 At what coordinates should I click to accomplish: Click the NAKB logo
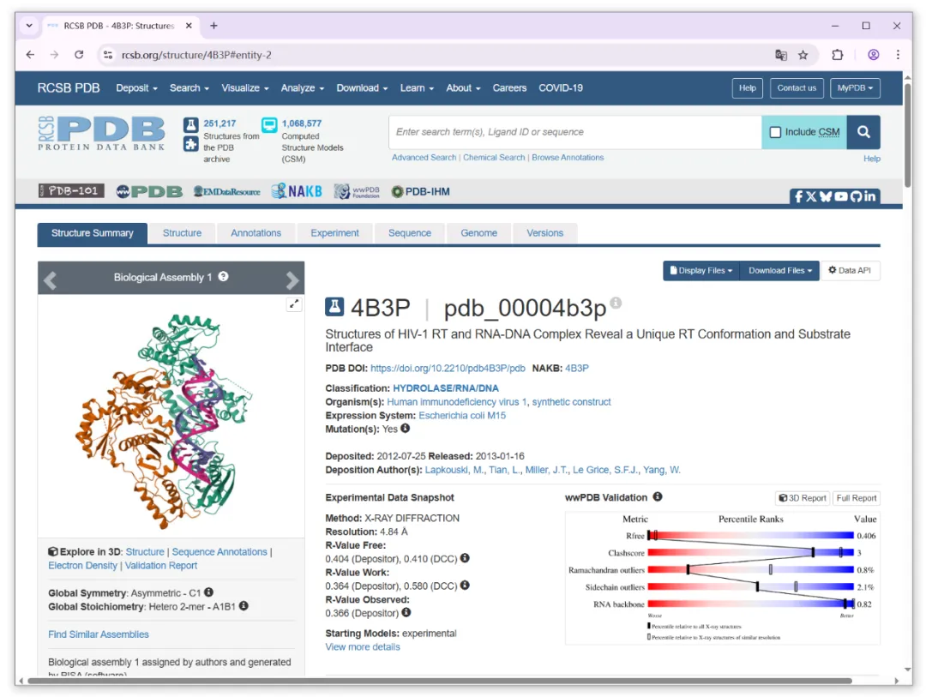[297, 191]
